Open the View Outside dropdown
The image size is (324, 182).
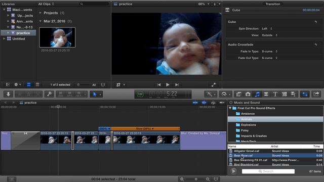point(269,35)
